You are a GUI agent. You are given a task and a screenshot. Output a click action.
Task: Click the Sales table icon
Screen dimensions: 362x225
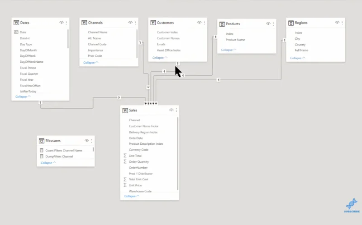coord(125,110)
